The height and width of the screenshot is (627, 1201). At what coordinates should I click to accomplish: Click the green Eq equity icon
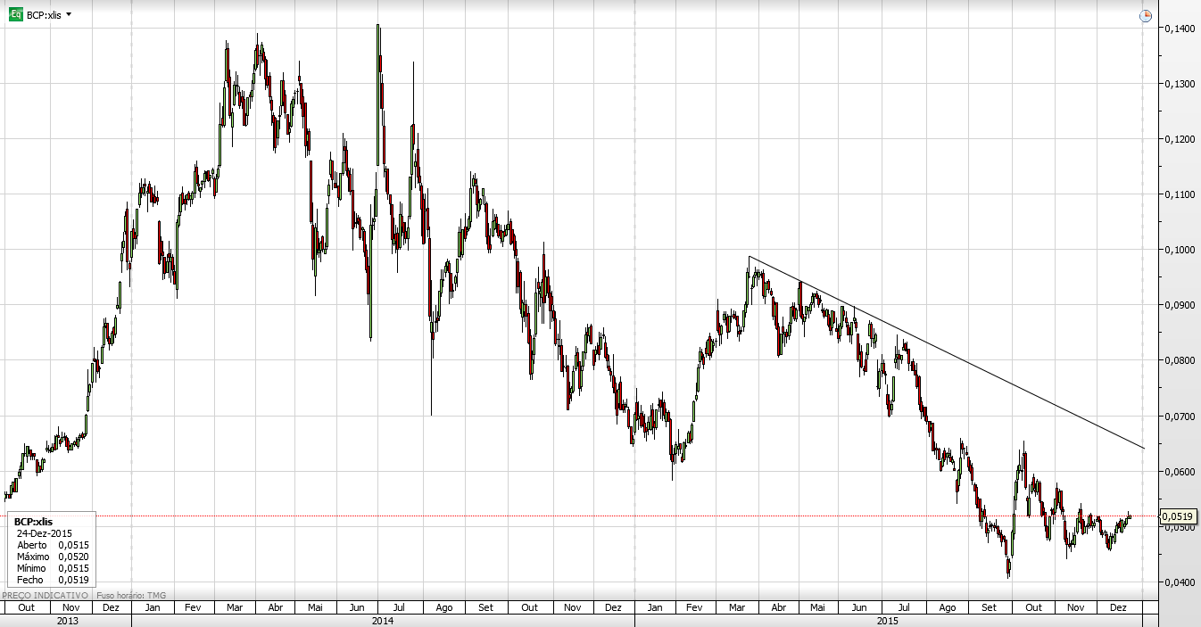click(x=15, y=15)
